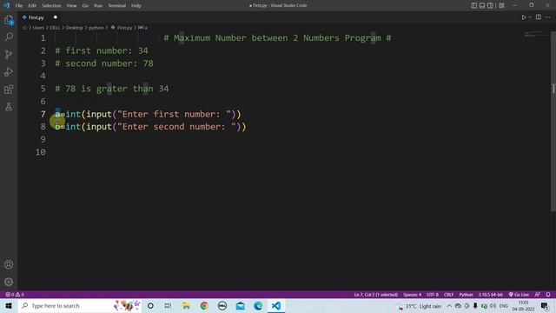This screenshot has height=313, width=556.
Task: Click the Type here to search box
Action: pos(80,305)
